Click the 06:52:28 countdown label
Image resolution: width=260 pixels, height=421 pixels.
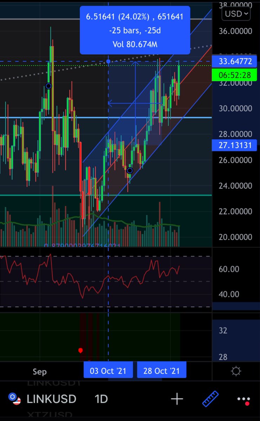235,75
